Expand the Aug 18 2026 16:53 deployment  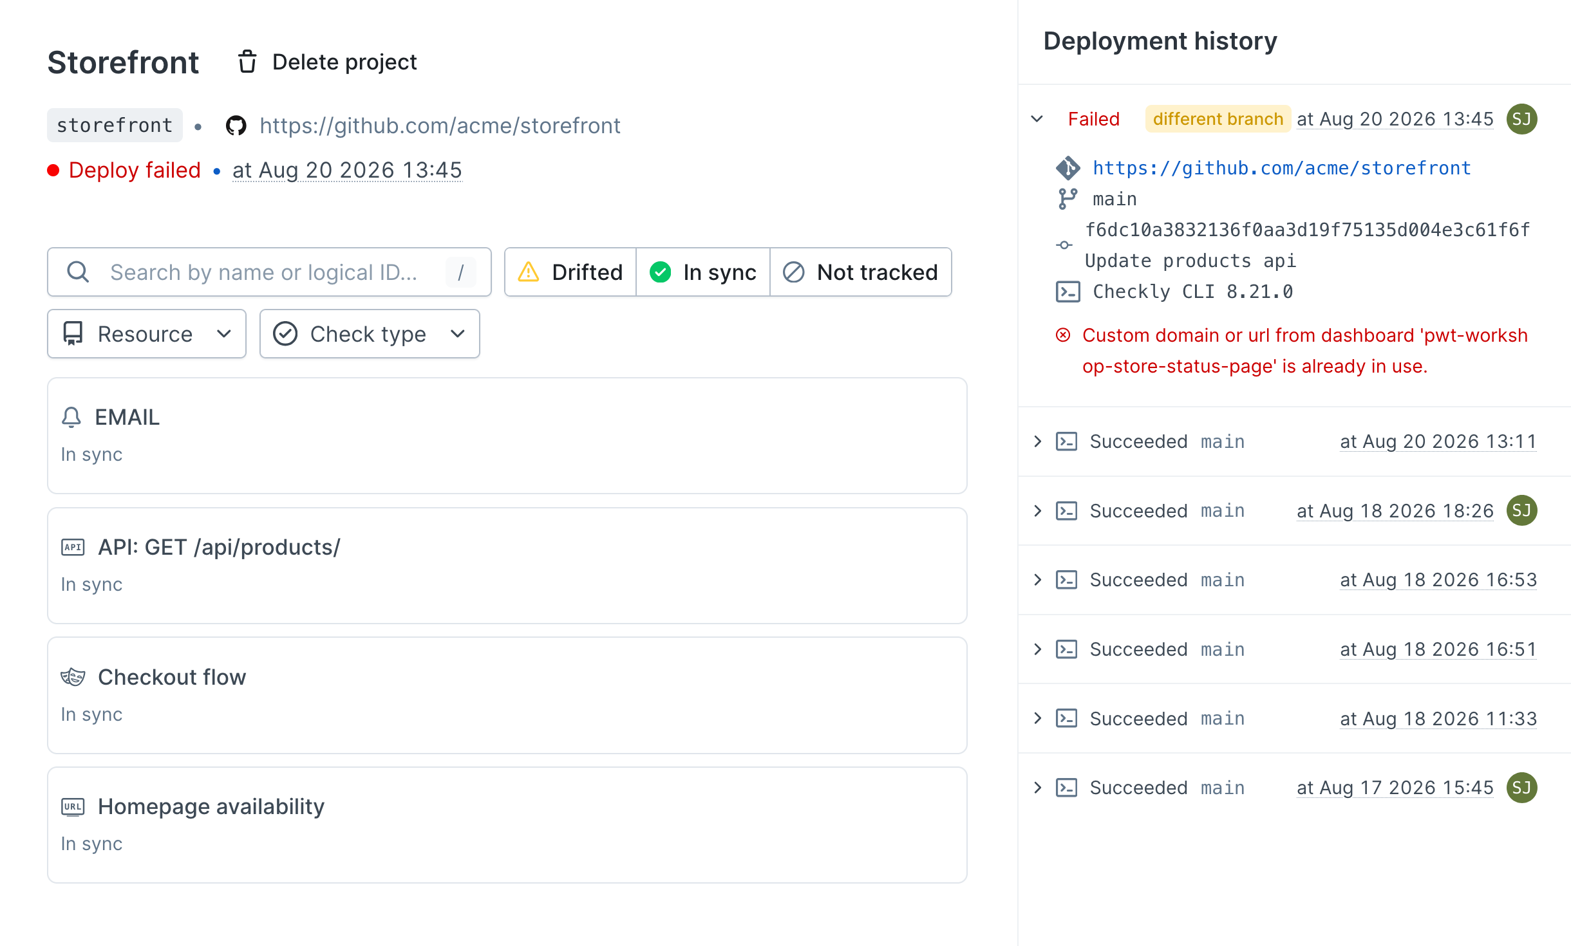click(1037, 580)
